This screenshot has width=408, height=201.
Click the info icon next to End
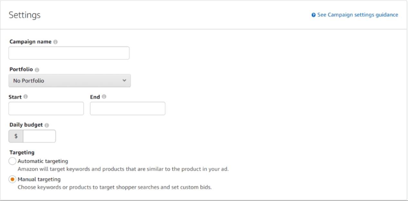click(104, 97)
